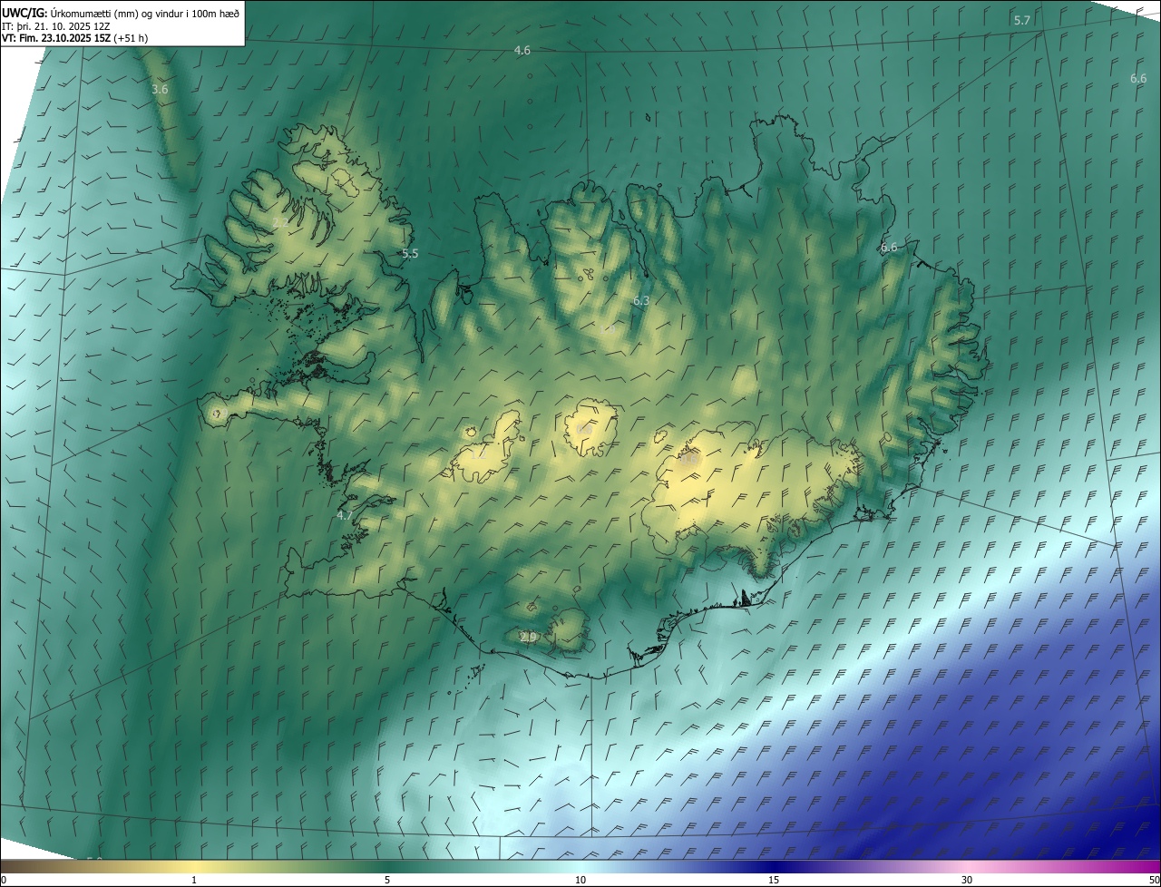Click the color scale label "15"
1161x887 pixels.
[774, 880]
